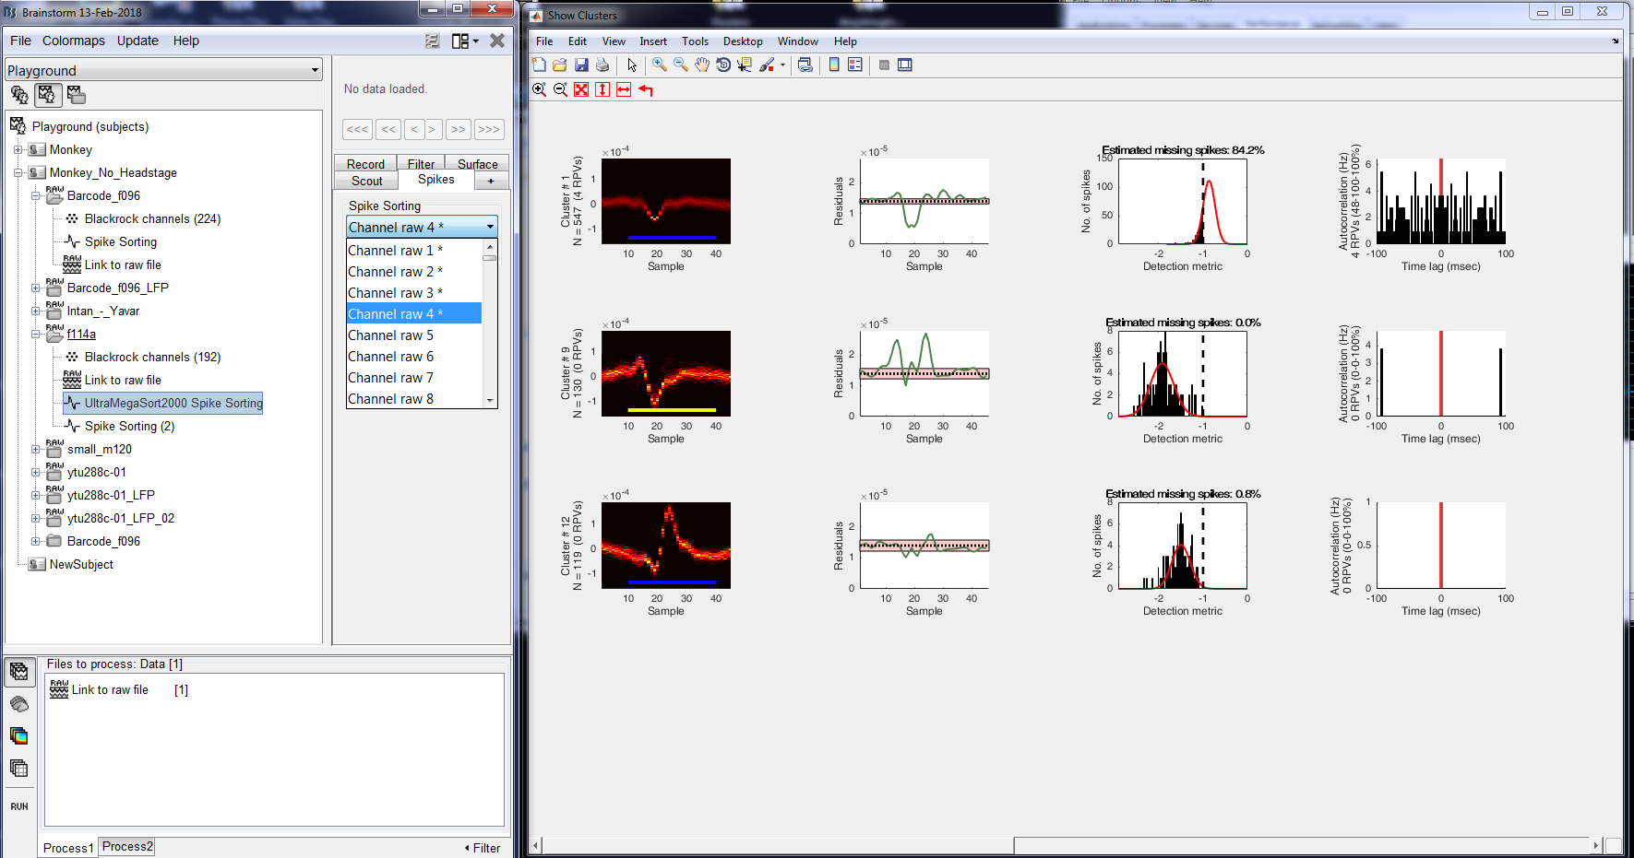Click the Print Figure icon
Screen dimensions: 1634x858
[602, 65]
